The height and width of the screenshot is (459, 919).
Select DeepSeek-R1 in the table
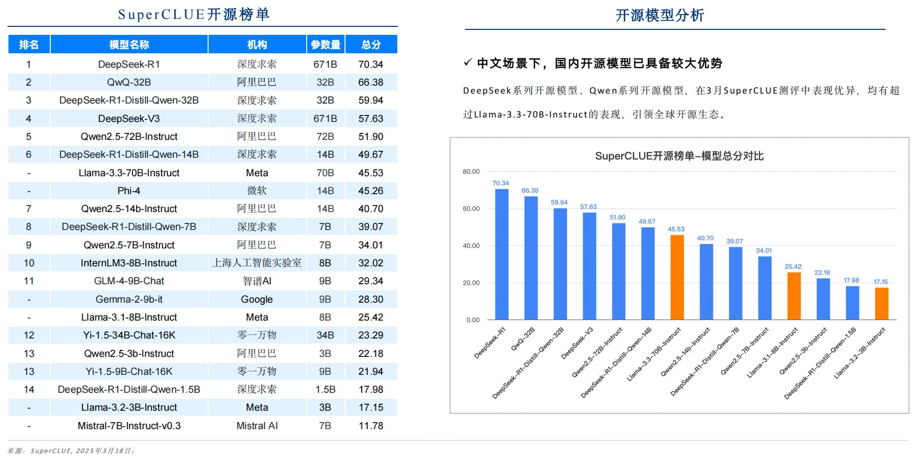click(129, 64)
